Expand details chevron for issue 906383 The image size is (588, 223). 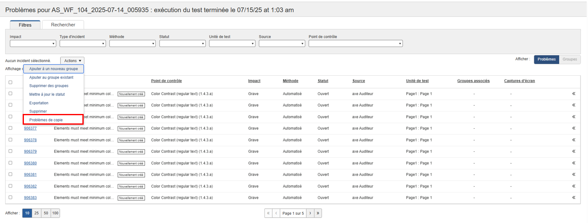coord(573,198)
